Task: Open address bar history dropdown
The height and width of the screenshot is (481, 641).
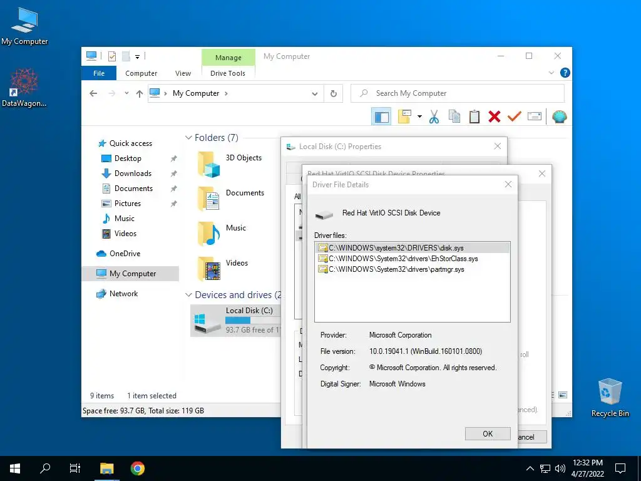Action: (314, 94)
